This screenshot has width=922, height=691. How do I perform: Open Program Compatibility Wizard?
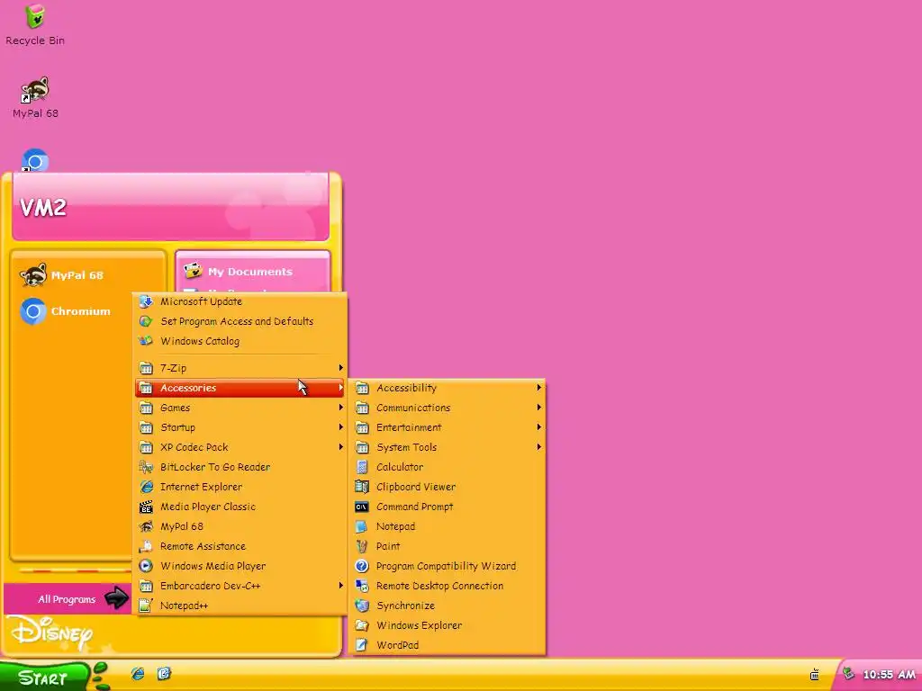447,567
